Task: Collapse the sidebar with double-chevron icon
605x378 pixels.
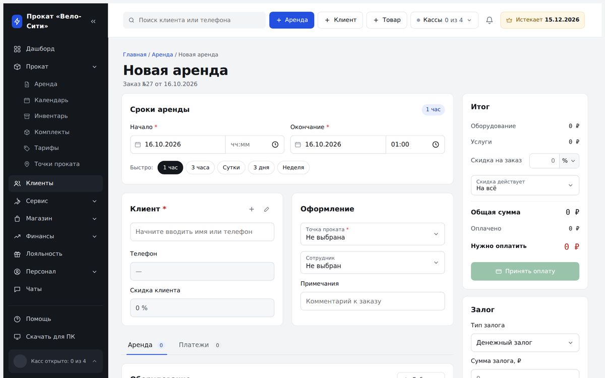Action: (93, 21)
